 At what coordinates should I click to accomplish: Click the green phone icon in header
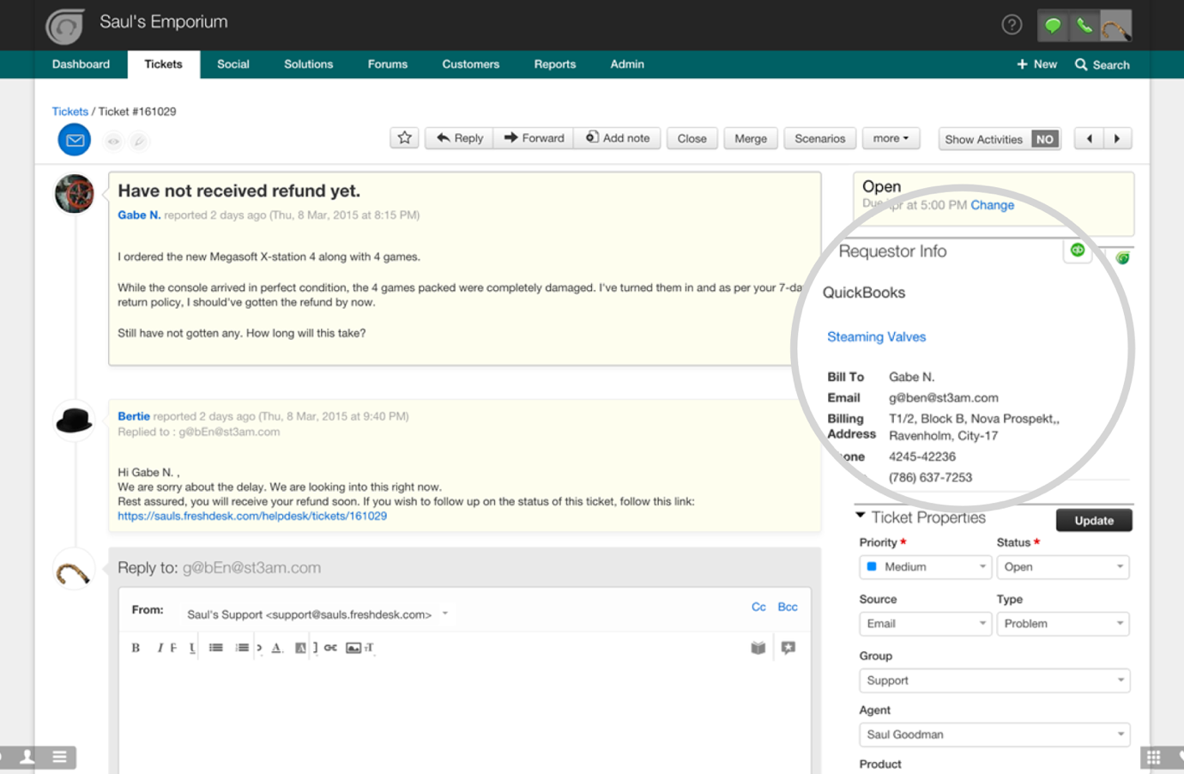coord(1084,26)
